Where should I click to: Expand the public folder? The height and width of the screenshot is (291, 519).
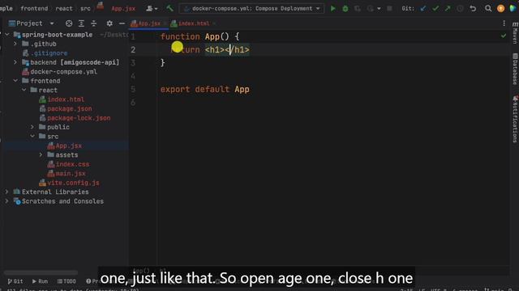pos(32,127)
